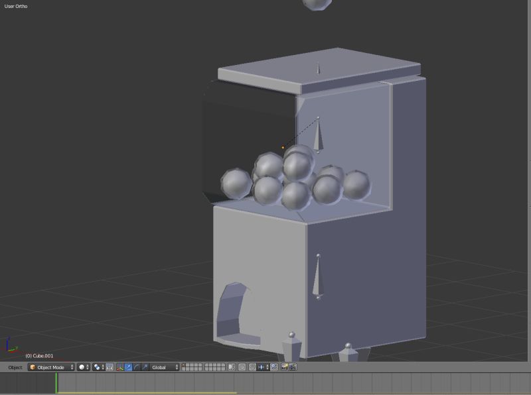Open the Global transform orientation dropdown
531x395 pixels.
(x=161, y=367)
